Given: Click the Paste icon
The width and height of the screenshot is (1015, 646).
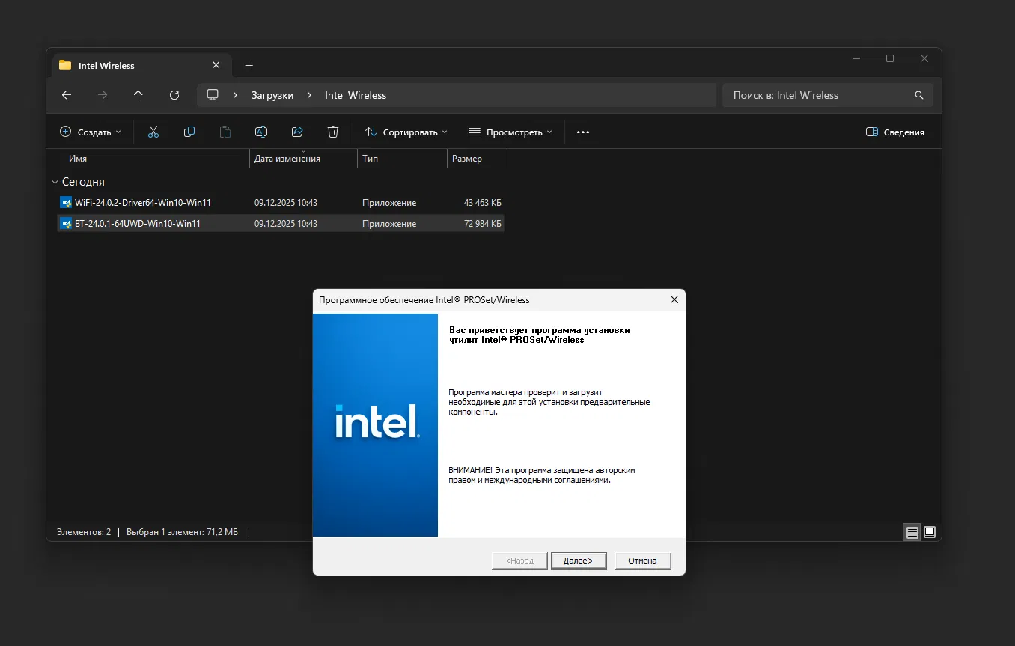Looking at the screenshot, I should click(x=225, y=132).
